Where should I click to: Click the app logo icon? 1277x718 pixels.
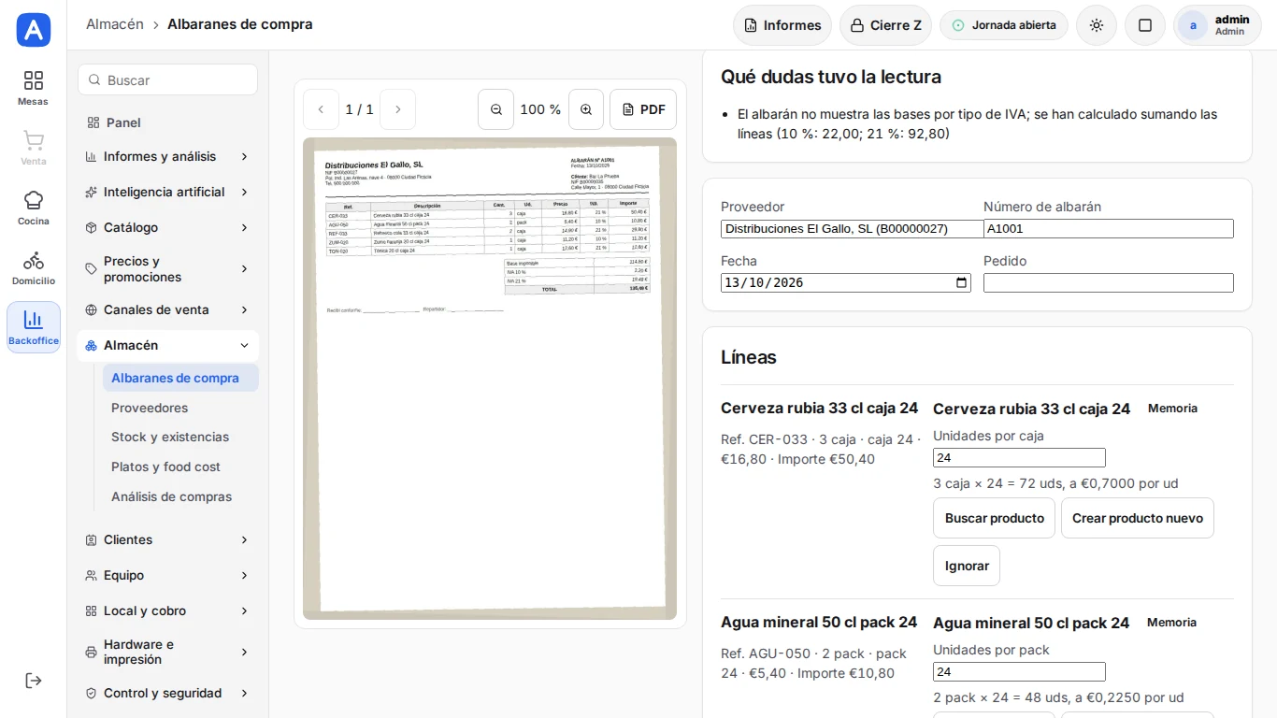click(x=34, y=30)
